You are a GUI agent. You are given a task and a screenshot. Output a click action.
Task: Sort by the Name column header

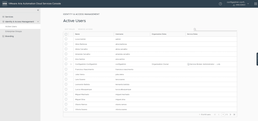[77, 34]
